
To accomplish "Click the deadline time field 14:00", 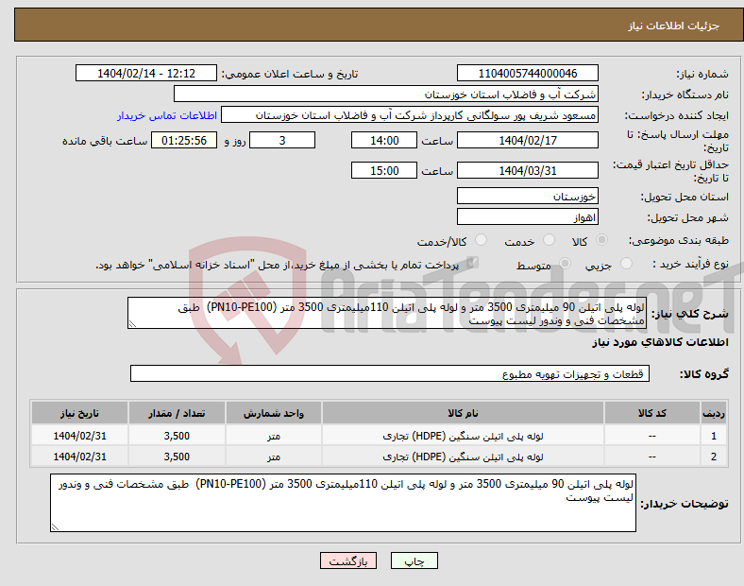I will click(x=384, y=140).
